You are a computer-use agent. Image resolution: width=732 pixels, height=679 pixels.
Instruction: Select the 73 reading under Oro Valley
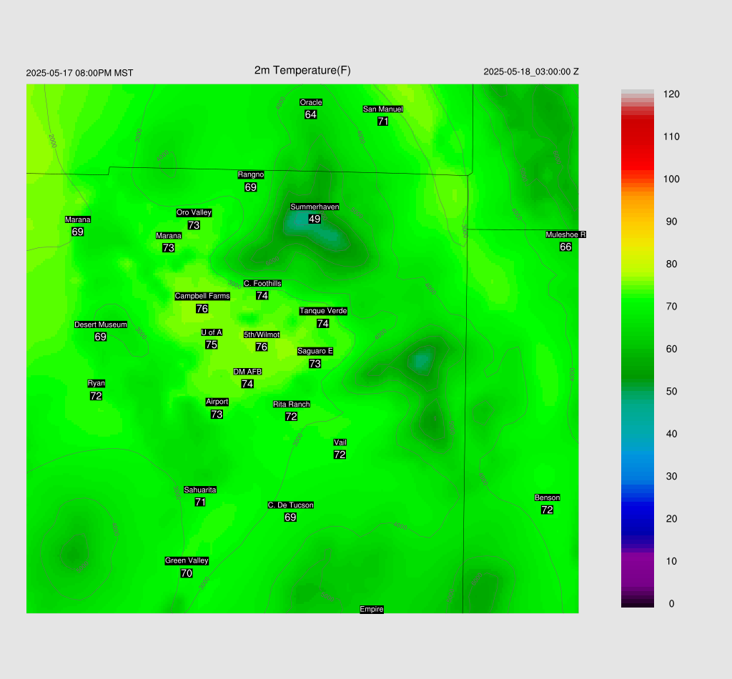click(x=194, y=225)
